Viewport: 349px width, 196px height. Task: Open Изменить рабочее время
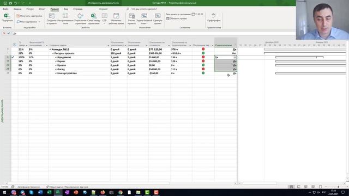click(x=116, y=19)
